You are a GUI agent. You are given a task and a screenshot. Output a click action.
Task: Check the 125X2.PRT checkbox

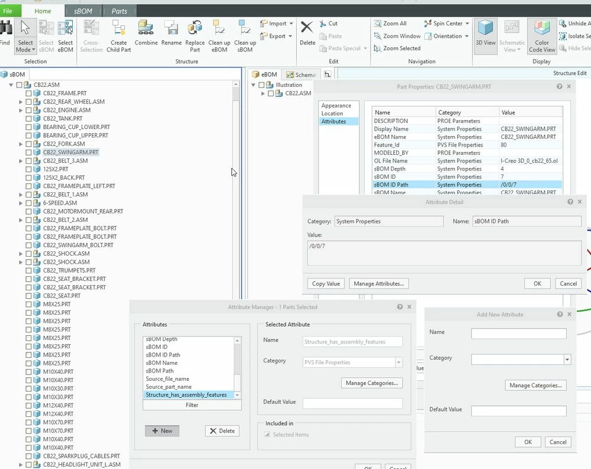28,169
